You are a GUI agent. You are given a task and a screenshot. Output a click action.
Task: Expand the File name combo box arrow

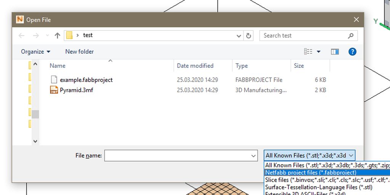click(x=254, y=155)
